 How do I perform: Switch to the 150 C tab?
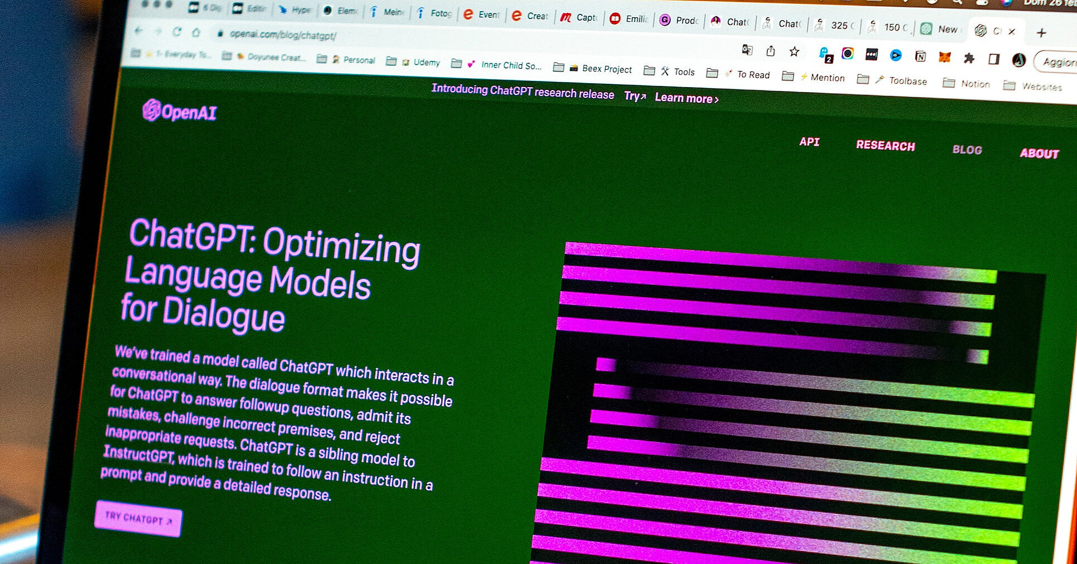888,27
